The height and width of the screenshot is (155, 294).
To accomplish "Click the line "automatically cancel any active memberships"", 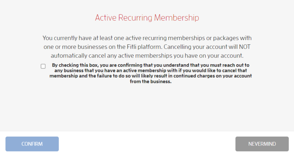I will (147, 56).
